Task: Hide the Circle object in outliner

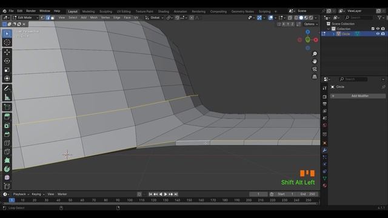Action: 378,34
